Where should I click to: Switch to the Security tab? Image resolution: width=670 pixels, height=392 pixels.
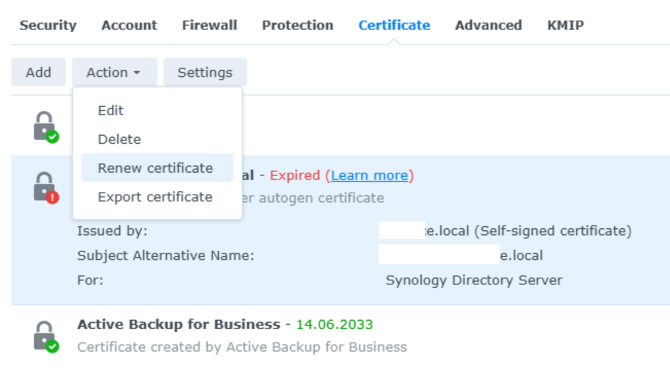point(48,25)
